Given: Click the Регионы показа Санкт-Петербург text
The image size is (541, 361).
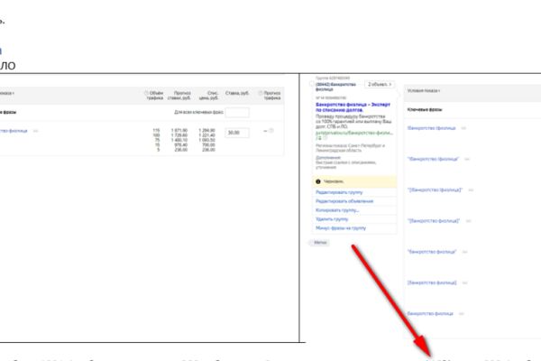Looking at the screenshot, I should point(350,148).
